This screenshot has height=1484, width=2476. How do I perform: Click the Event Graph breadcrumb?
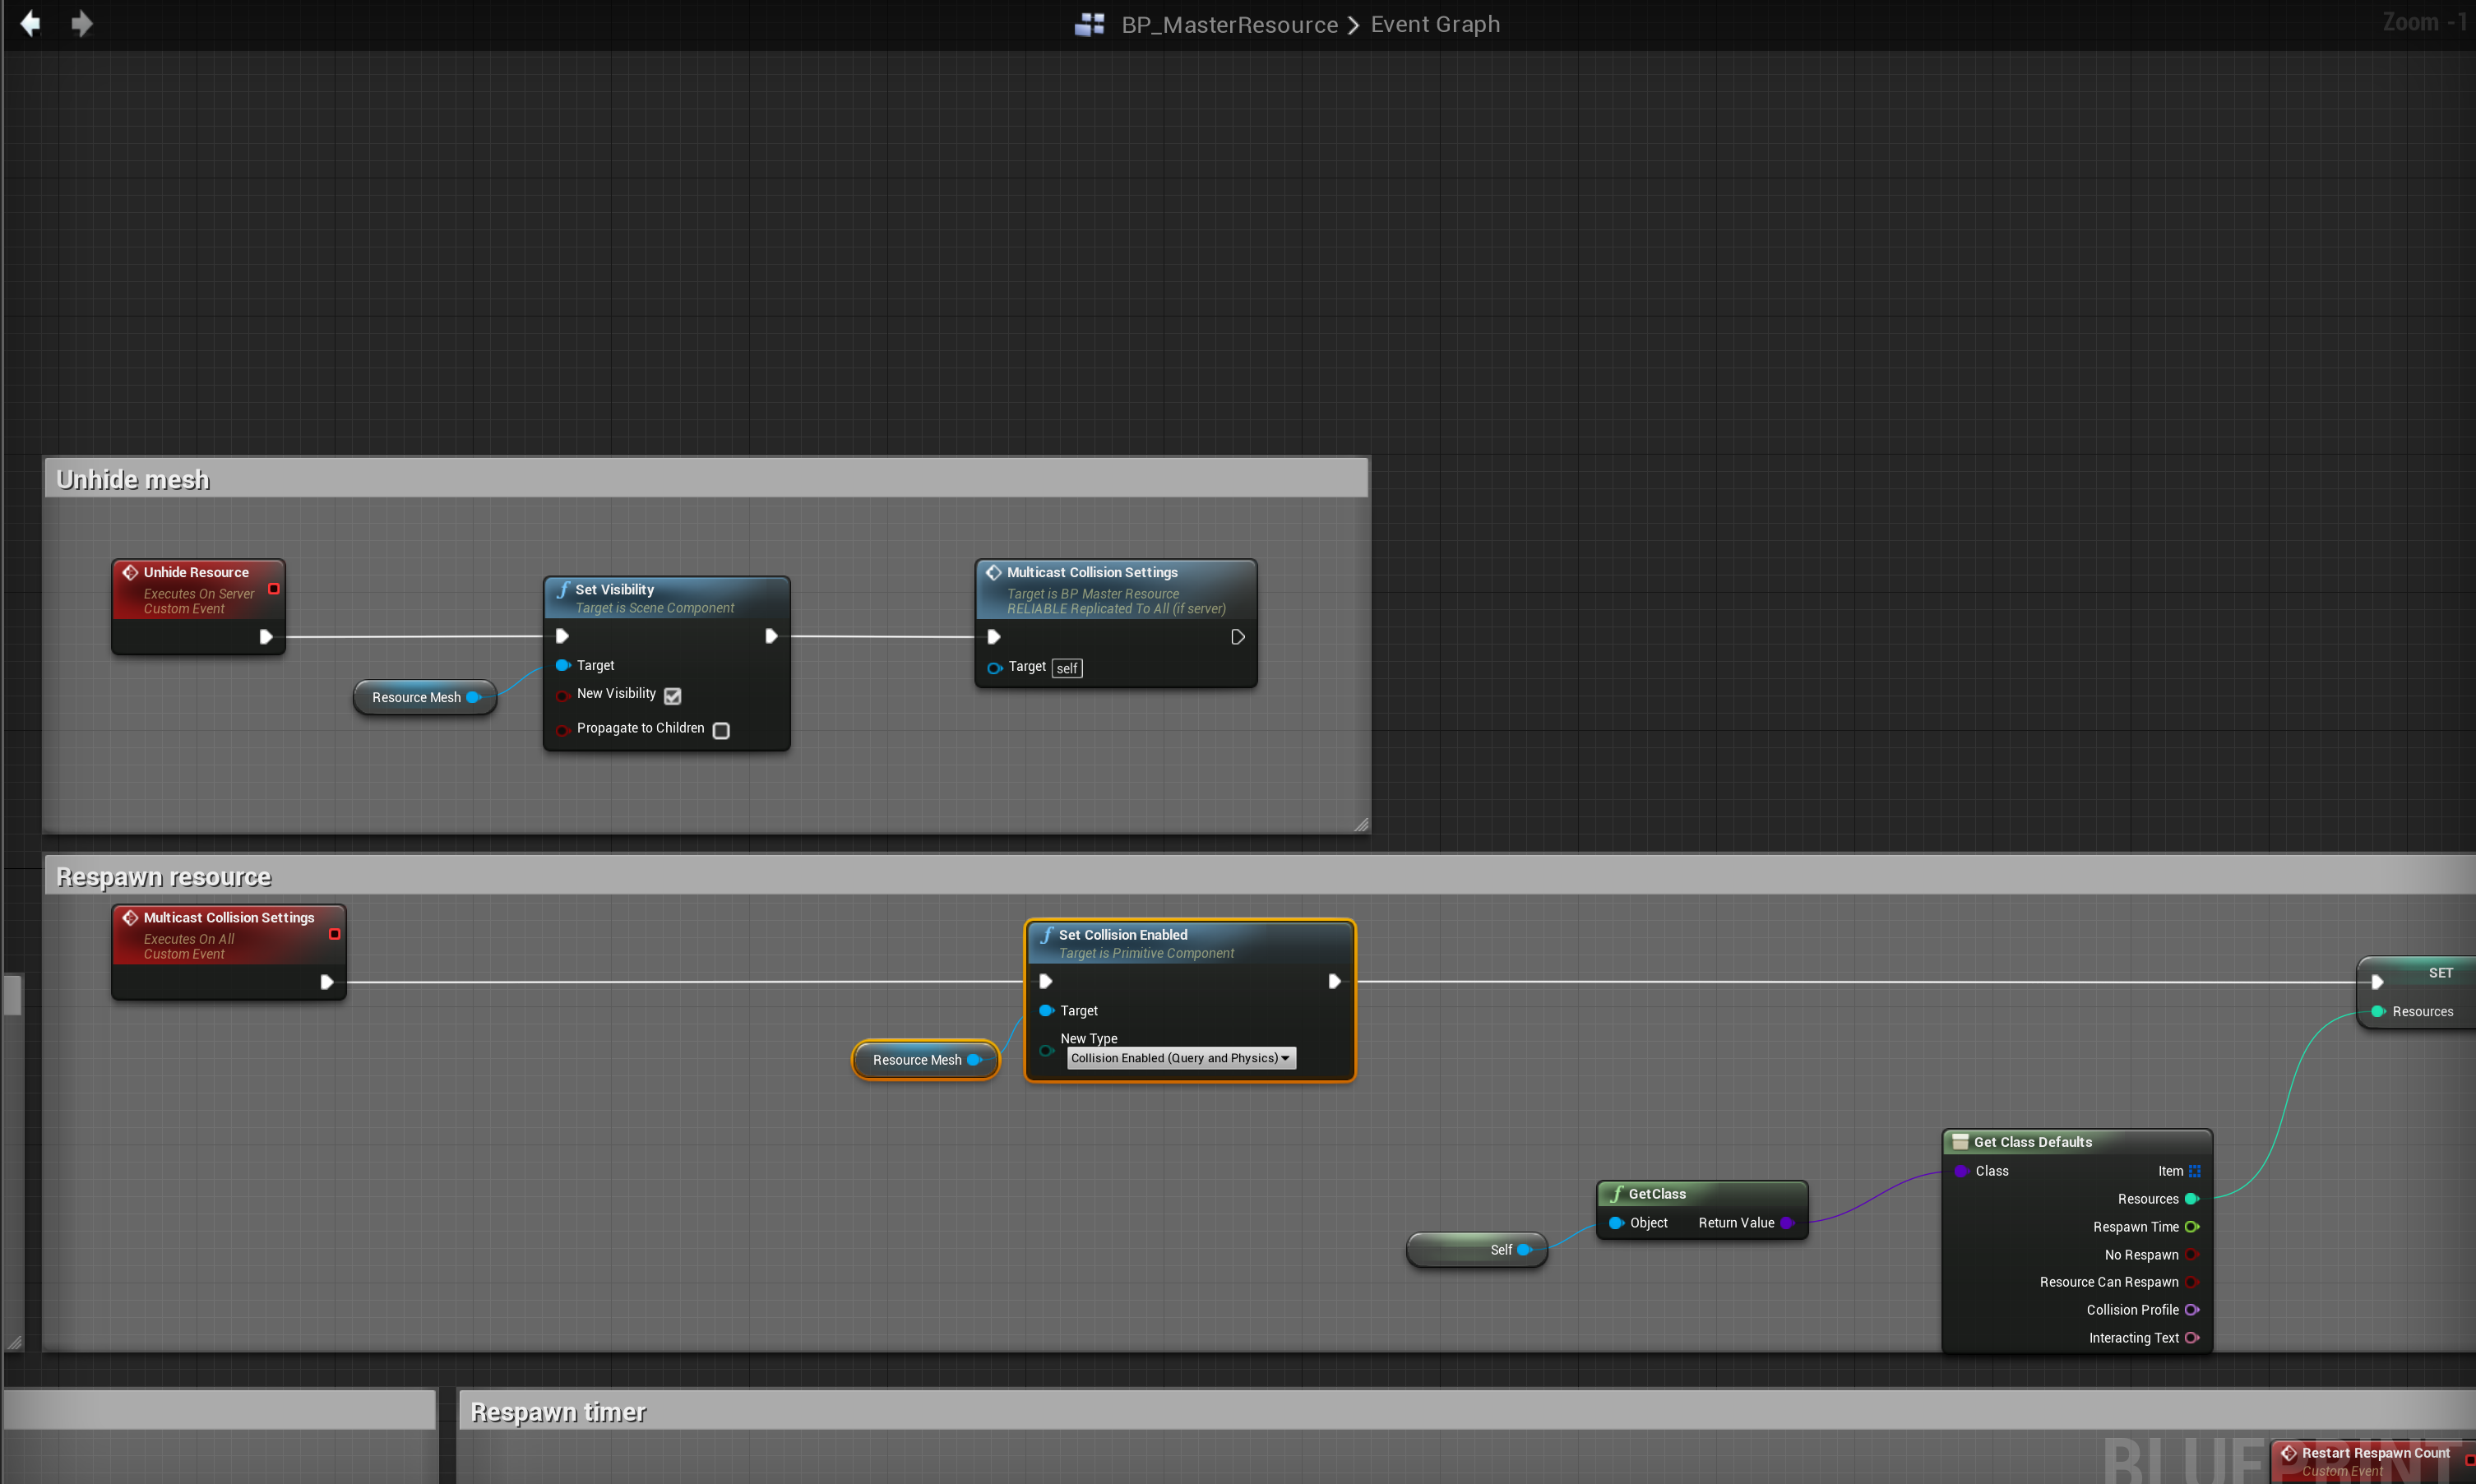pos(1435,24)
